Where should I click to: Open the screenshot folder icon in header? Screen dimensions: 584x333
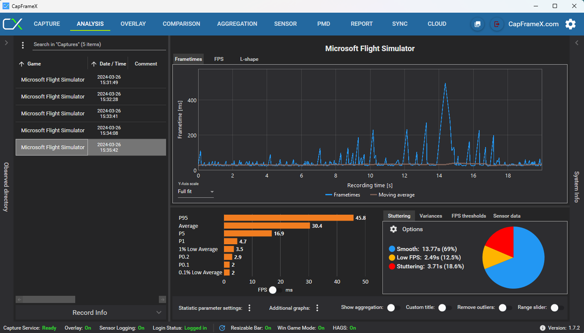coord(478,24)
